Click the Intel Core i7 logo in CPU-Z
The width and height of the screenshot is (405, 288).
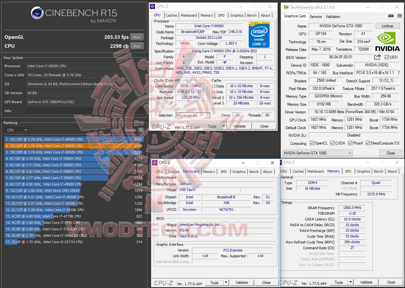(259, 35)
